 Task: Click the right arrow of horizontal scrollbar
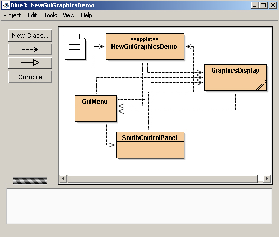pyautogui.click(x=267, y=178)
